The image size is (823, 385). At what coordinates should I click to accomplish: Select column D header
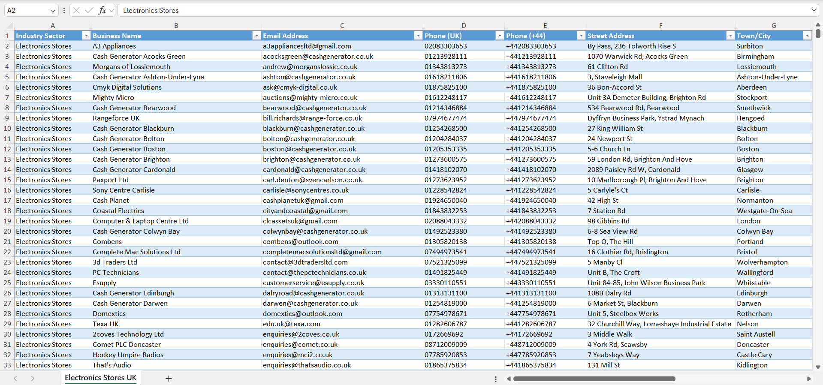tap(464, 26)
